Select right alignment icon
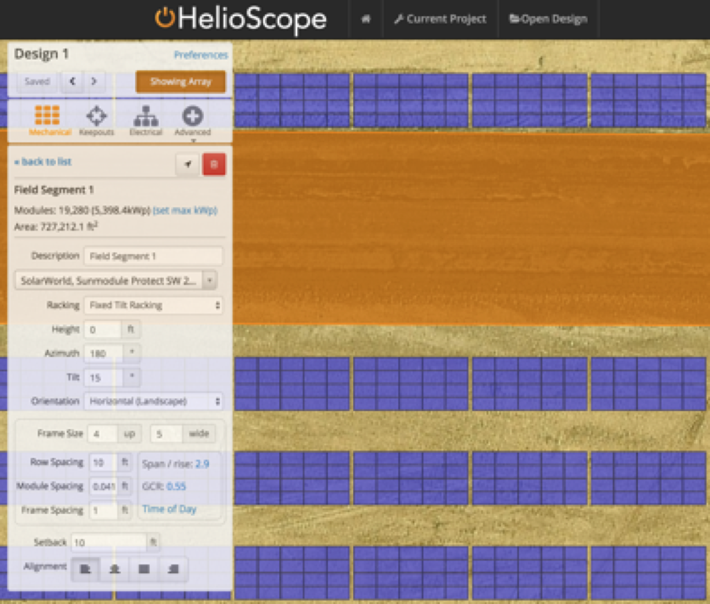The image size is (710, 604). (x=173, y=569)
